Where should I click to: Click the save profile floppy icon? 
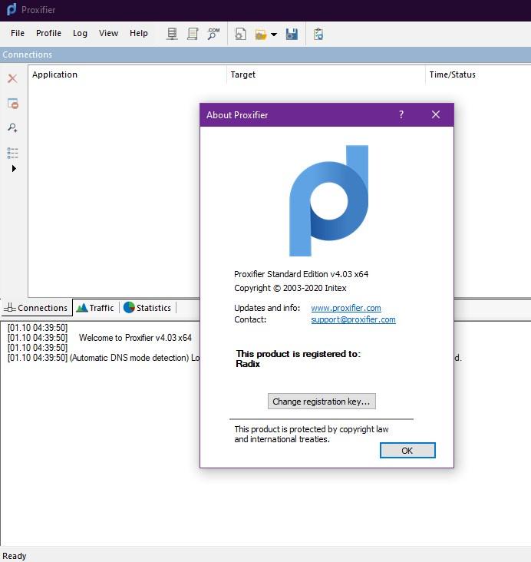pos(292,34)
